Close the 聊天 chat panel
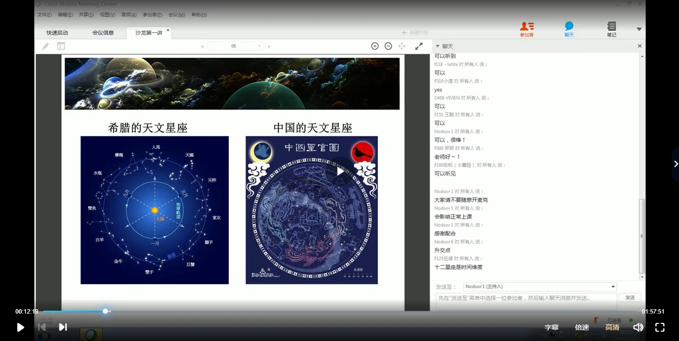The image size is (679, 341). coord(639,46)
